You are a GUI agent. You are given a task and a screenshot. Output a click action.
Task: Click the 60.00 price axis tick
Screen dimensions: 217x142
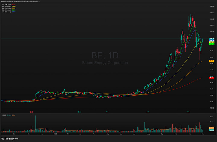coord(212,70)
